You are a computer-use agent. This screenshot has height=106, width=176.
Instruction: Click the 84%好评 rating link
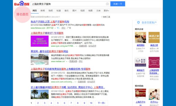point(92,46)
